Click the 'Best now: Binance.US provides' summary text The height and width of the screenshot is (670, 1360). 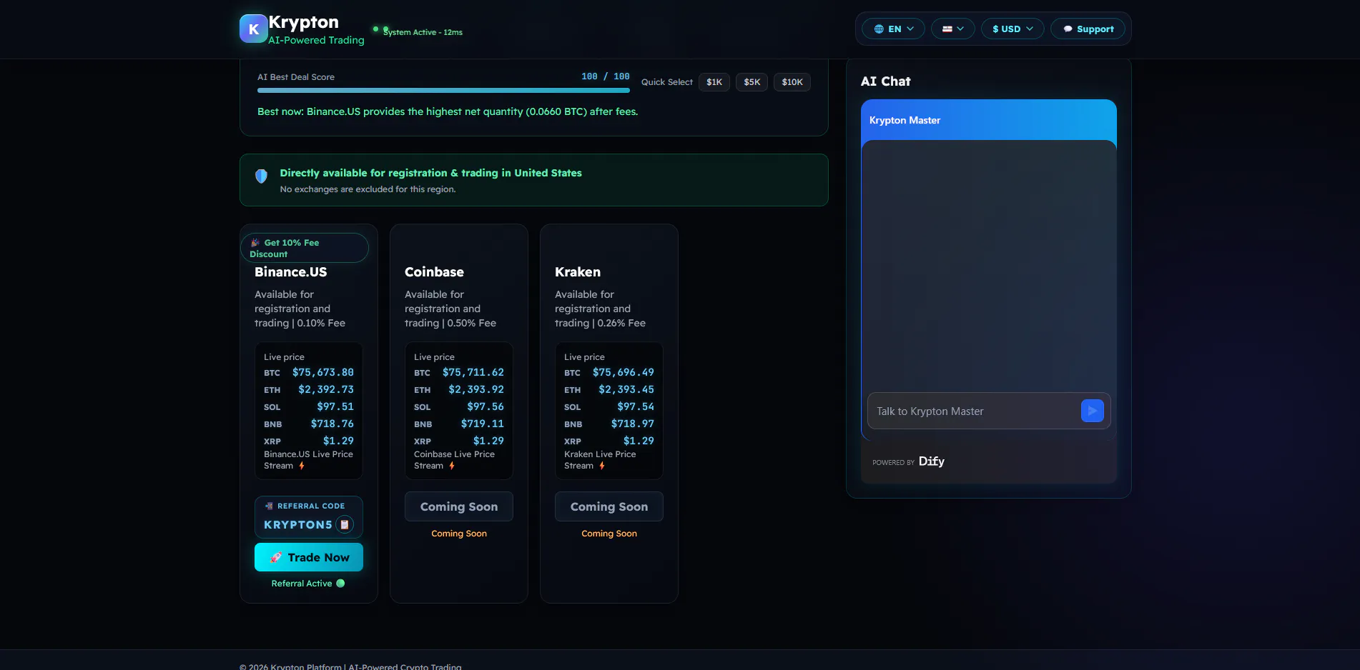point(448,111)
